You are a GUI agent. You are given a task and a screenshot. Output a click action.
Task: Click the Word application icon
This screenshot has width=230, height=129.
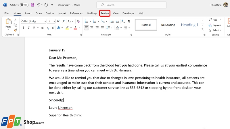pyautogui.click(x=5, y=5)
